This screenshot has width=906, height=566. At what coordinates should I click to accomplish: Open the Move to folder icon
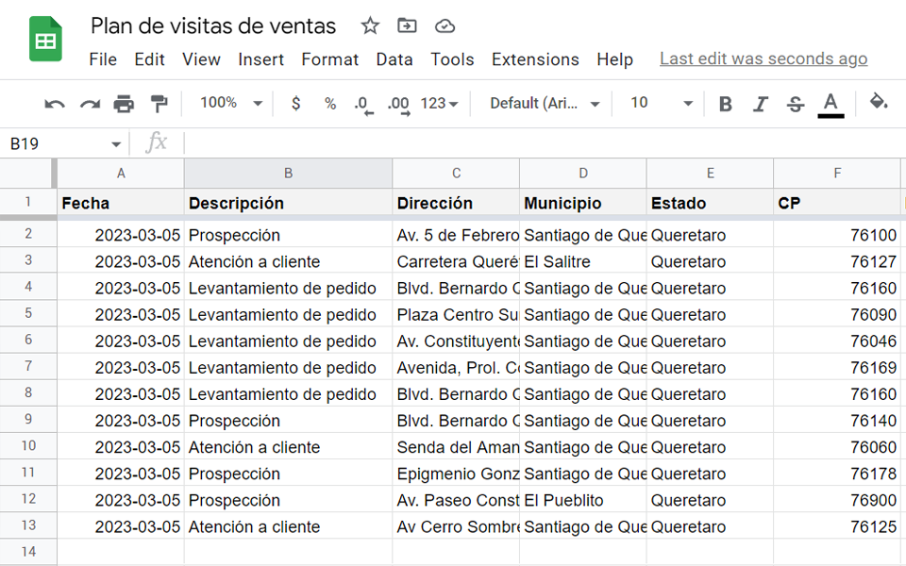[x=407, y=26]
